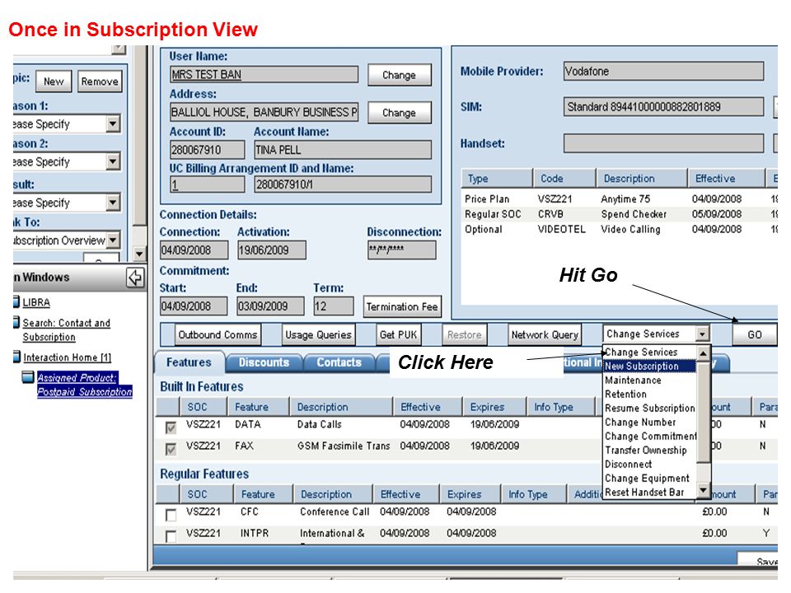The height and width of the screenshot is (593, 791).
Task: Select New Subscription in the dropdown list
Action: [x=649, y=366]
